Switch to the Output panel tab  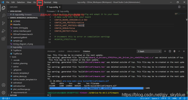pos(61,51)
